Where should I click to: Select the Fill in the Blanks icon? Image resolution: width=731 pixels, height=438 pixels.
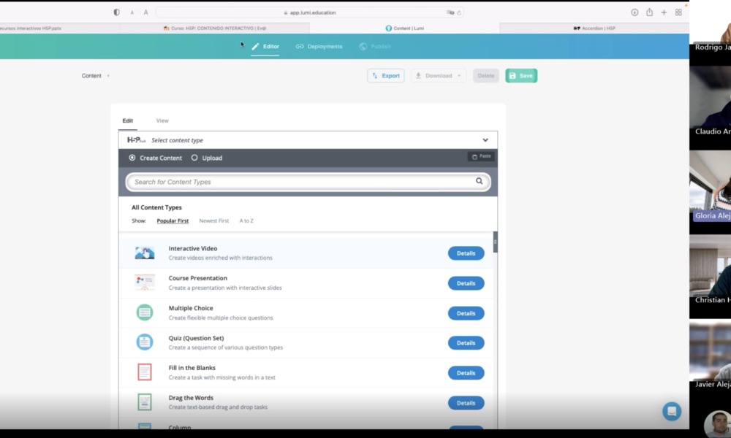[145, 372]
